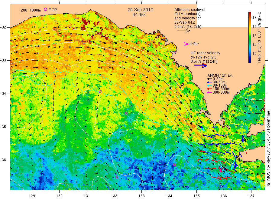Click Argo float marker near 134.2E, 36.1S

tap(174, 165)
